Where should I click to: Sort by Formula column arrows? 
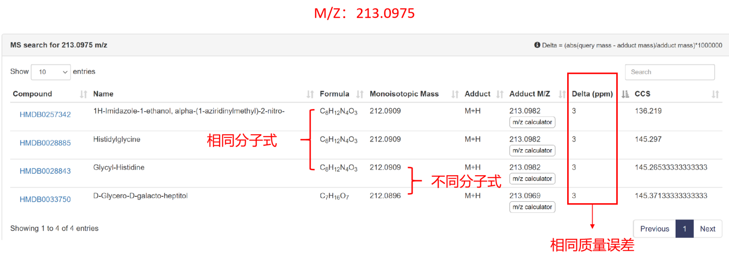[x=360, y=94]
